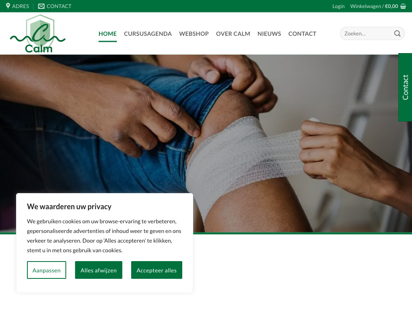Navigate to NIEUWS in main menu
The width and height of the screenshot is (412, 309).
[269, 34]
